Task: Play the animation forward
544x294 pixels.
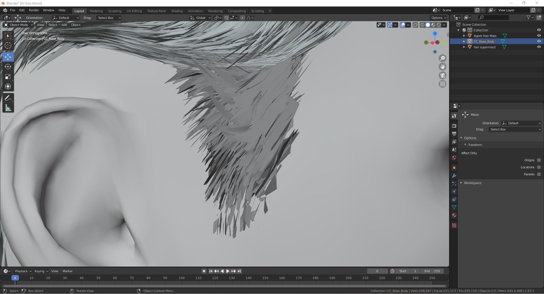Action: pos(228,271)
